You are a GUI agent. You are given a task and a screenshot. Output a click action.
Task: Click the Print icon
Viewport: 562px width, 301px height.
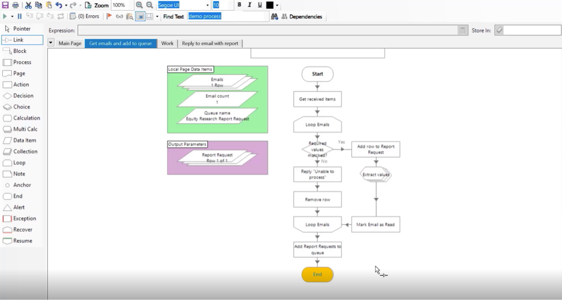click(15, 5)
